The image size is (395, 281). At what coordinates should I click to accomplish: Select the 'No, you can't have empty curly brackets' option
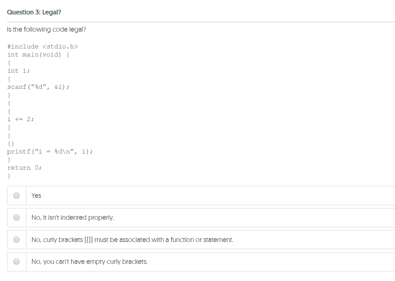(16, 261)
